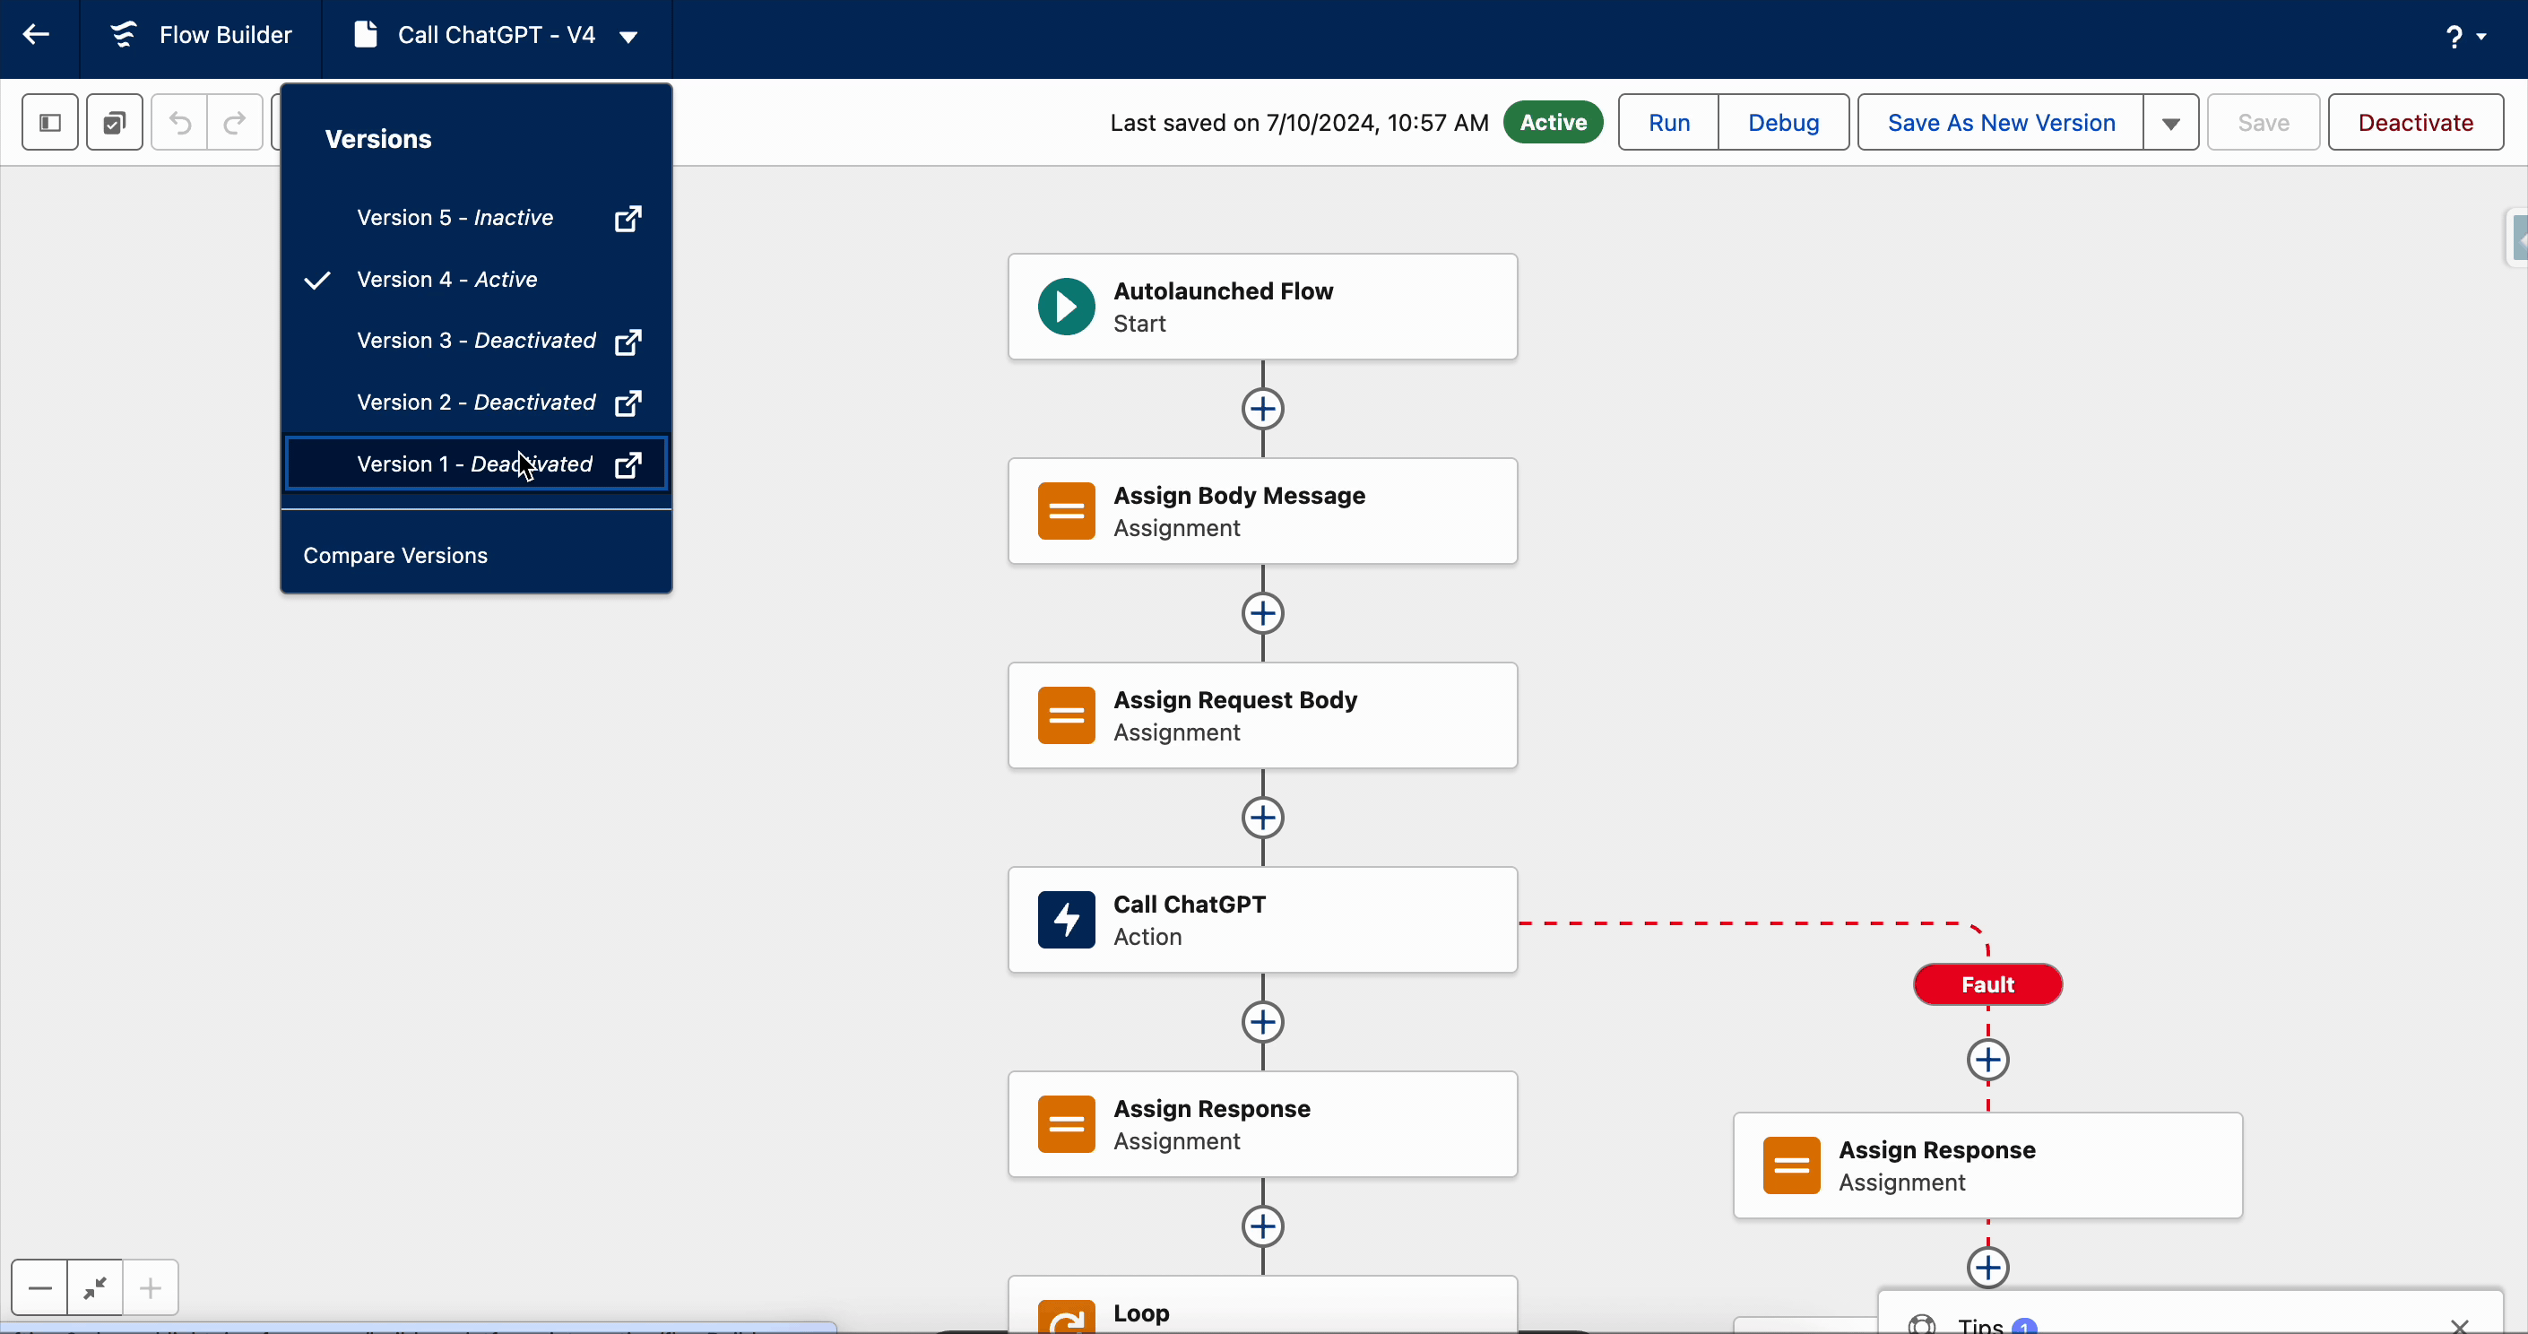Expand the collapsed right side panel handle
This screenshot has width=2528, height=1334.
click(x=2517, y=238)
